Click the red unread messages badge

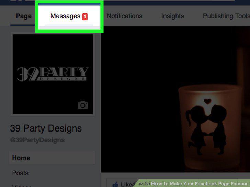(x=85, y=17)
